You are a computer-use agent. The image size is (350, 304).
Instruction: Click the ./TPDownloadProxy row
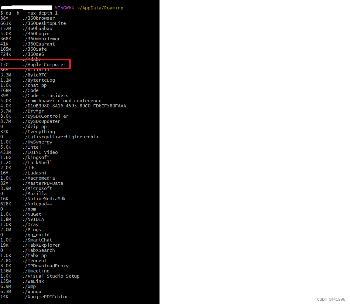click(x=34, y=266)
